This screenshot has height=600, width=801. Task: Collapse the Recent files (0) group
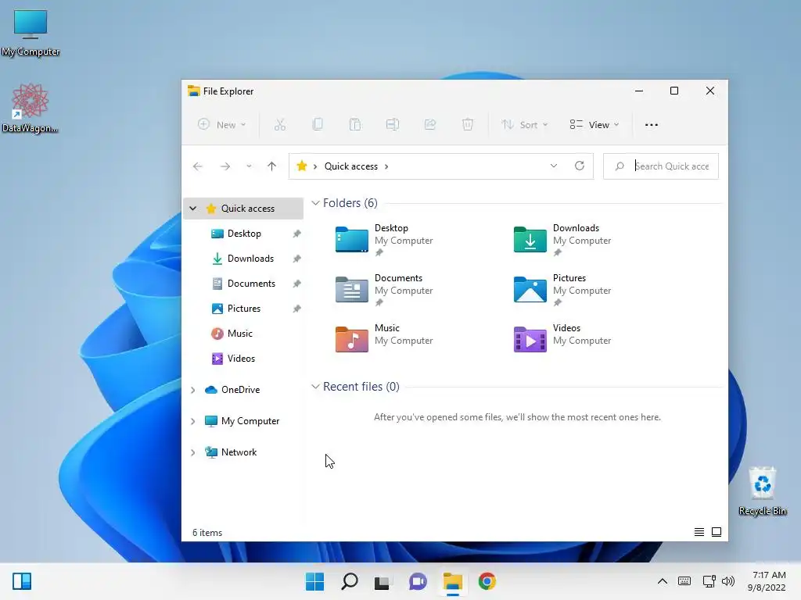pyautogui.click(x=316, y=387)
